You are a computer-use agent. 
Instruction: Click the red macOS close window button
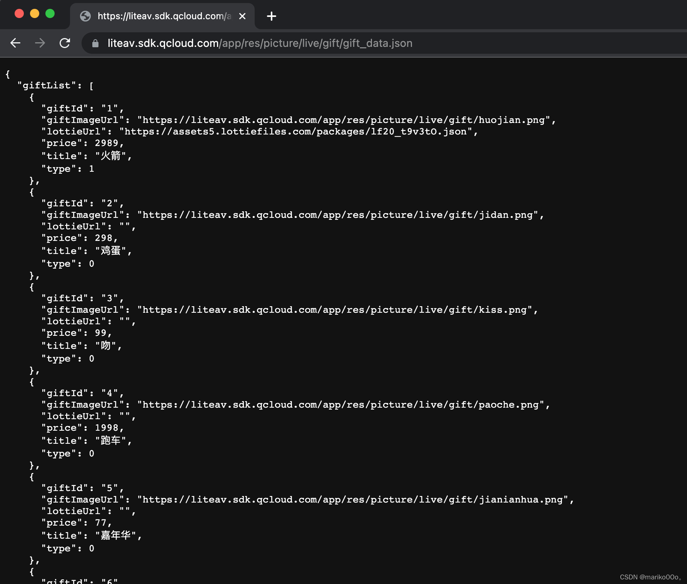coord(19,14)
